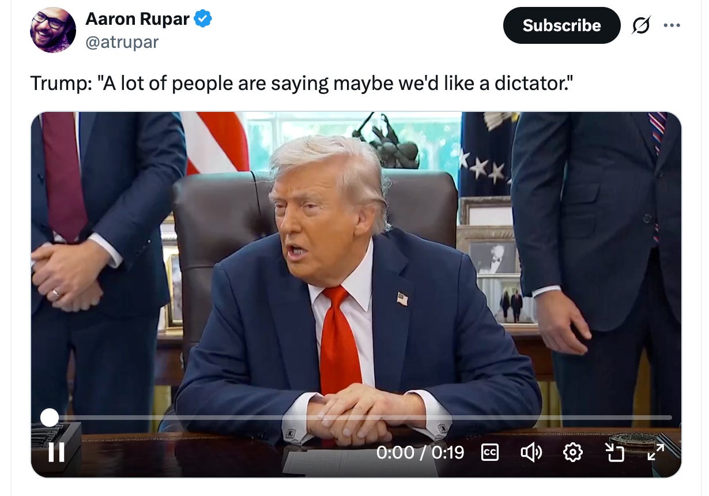Click the Subscribe button
The height and width of the screenshot is (496, 709).
click(x=561, y=25)
